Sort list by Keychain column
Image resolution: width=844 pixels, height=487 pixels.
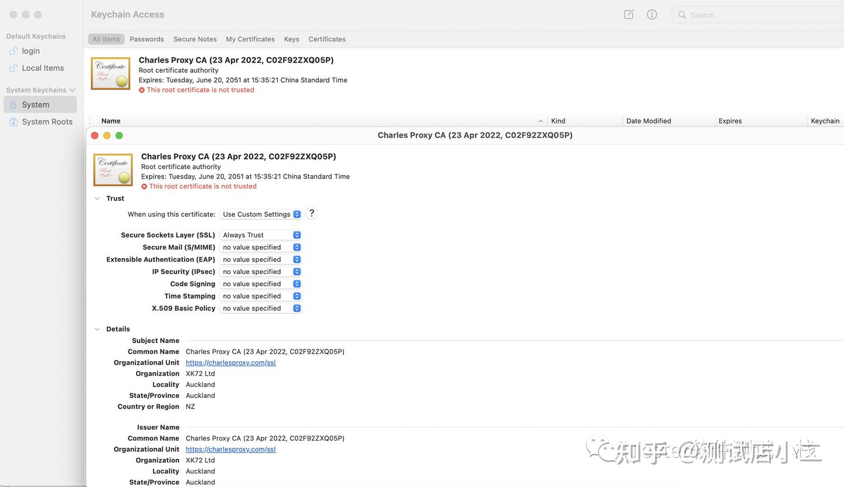pyautogui.click(x=826, y=121)
